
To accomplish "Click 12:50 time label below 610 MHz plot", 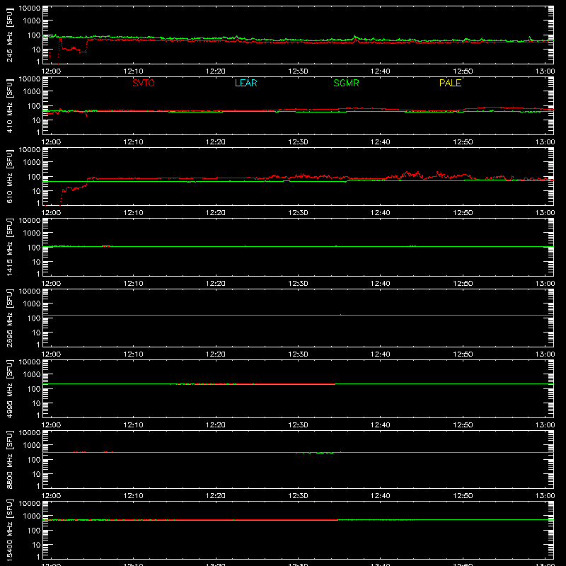I will click(463, 213).
